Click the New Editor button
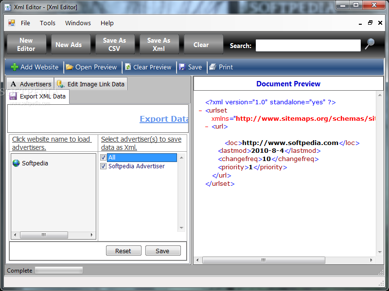This screenshot has height=291, width=389. click(27, 44)
